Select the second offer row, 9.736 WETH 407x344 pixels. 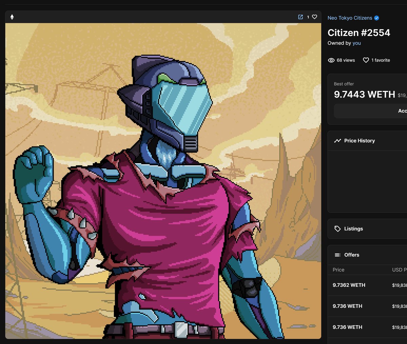tap(367, 306)
